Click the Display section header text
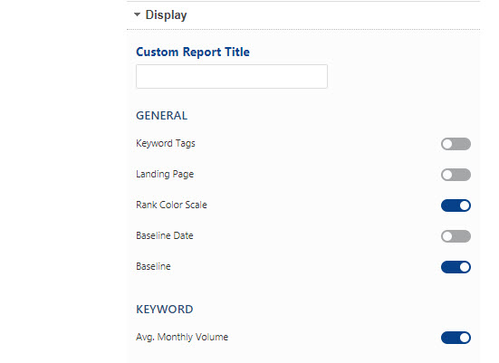 click(x=166, y=15)
